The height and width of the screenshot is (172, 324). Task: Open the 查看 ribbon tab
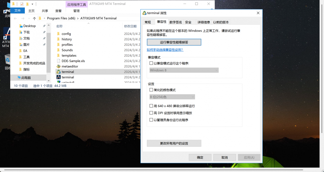pyautogui.click(x=58, y=11)
